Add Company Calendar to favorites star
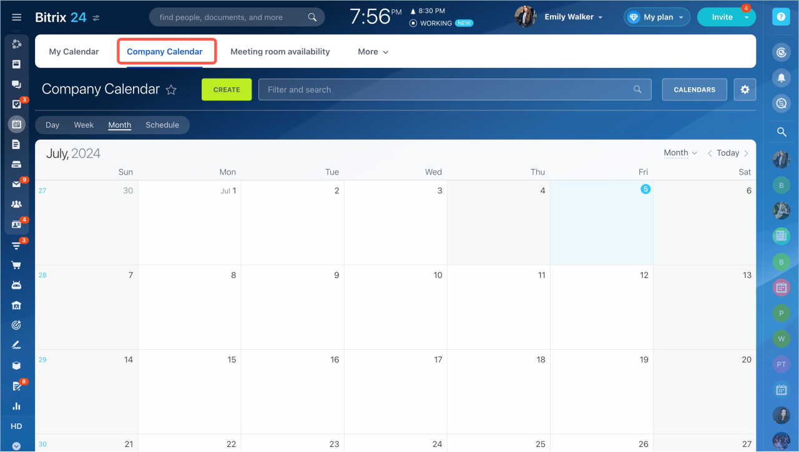 pos(171,90)
